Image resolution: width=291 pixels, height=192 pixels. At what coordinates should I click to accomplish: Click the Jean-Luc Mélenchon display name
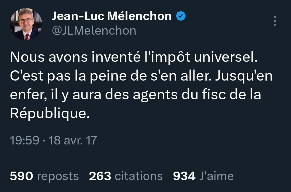(x=111, y=17)
